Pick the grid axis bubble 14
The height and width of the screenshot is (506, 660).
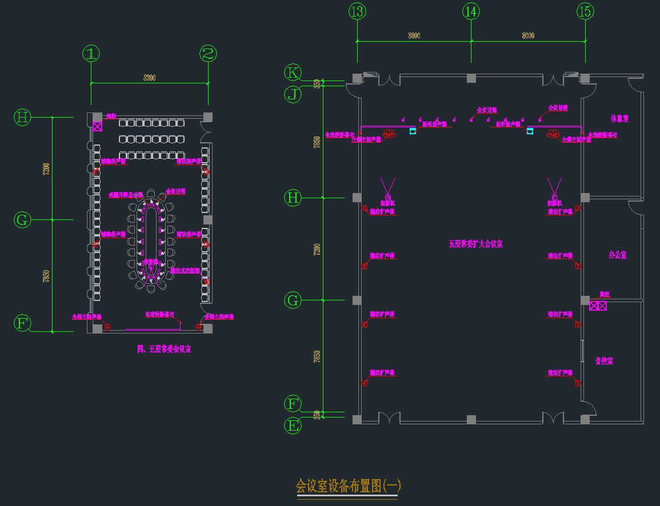[x=471, y=11]
